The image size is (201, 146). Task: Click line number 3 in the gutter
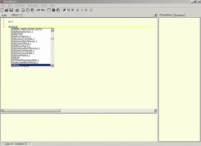(4, 24)
